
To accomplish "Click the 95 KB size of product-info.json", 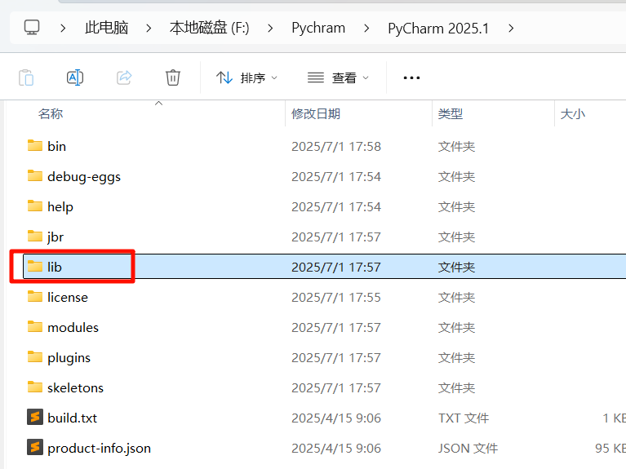I will [610, 449].
